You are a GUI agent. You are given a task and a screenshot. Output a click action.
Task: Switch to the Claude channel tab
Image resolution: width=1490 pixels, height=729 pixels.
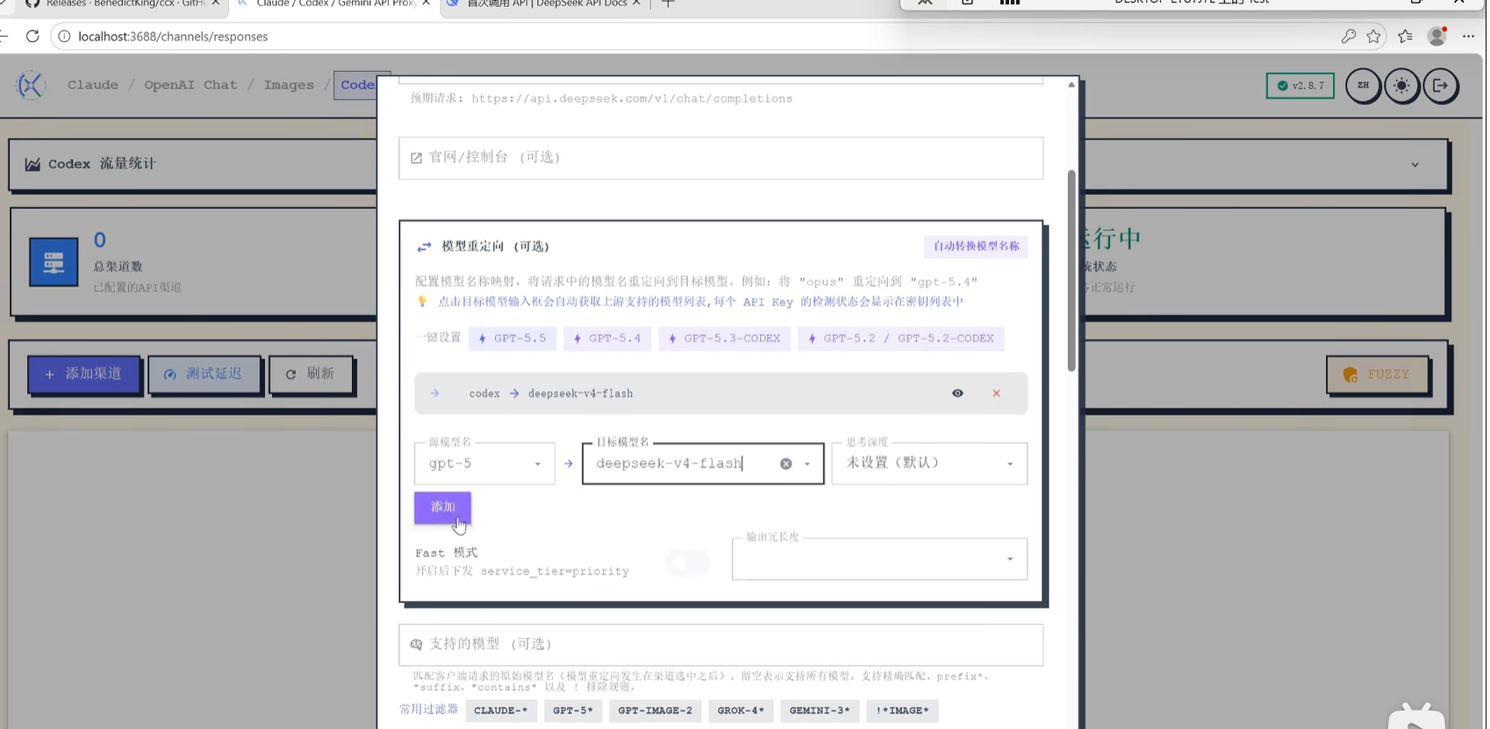[x=93, y=85]
